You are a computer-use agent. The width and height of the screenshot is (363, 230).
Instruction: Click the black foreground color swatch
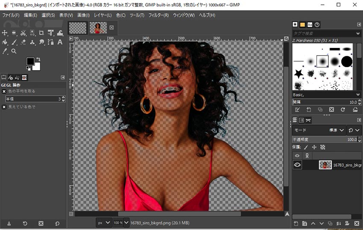[x=30, y=62]
